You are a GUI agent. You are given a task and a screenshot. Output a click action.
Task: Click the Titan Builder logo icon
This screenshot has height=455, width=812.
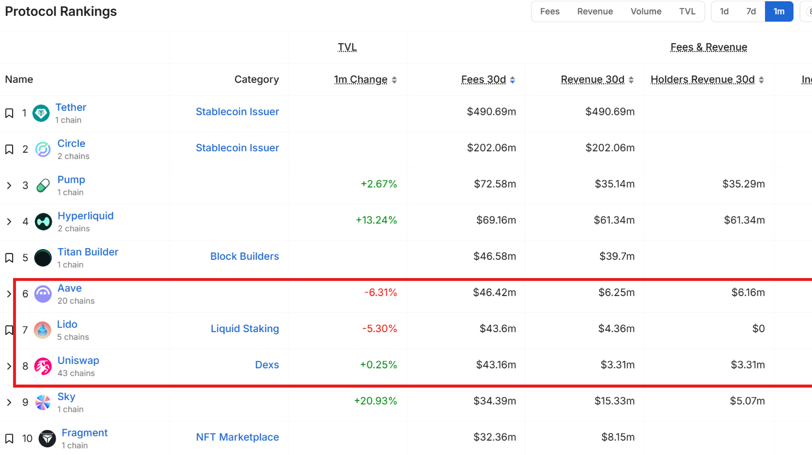[x=43, y=258]
